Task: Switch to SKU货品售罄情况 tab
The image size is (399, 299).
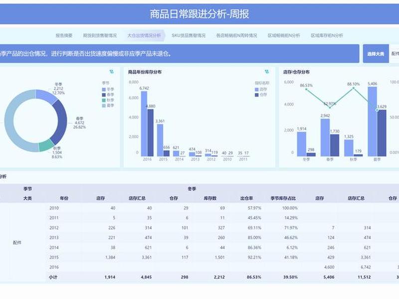Action: coord(189,35)
